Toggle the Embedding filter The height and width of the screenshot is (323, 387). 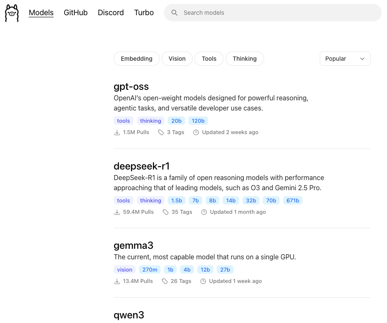pos(136,59)
